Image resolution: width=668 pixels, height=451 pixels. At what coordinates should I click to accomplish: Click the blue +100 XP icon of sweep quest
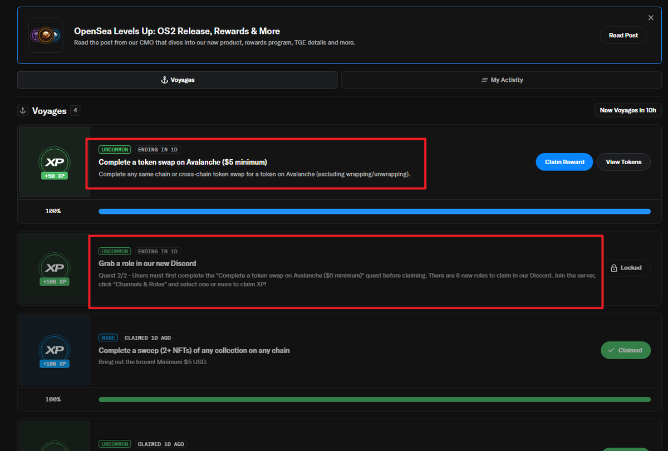[x=55, y=351]
